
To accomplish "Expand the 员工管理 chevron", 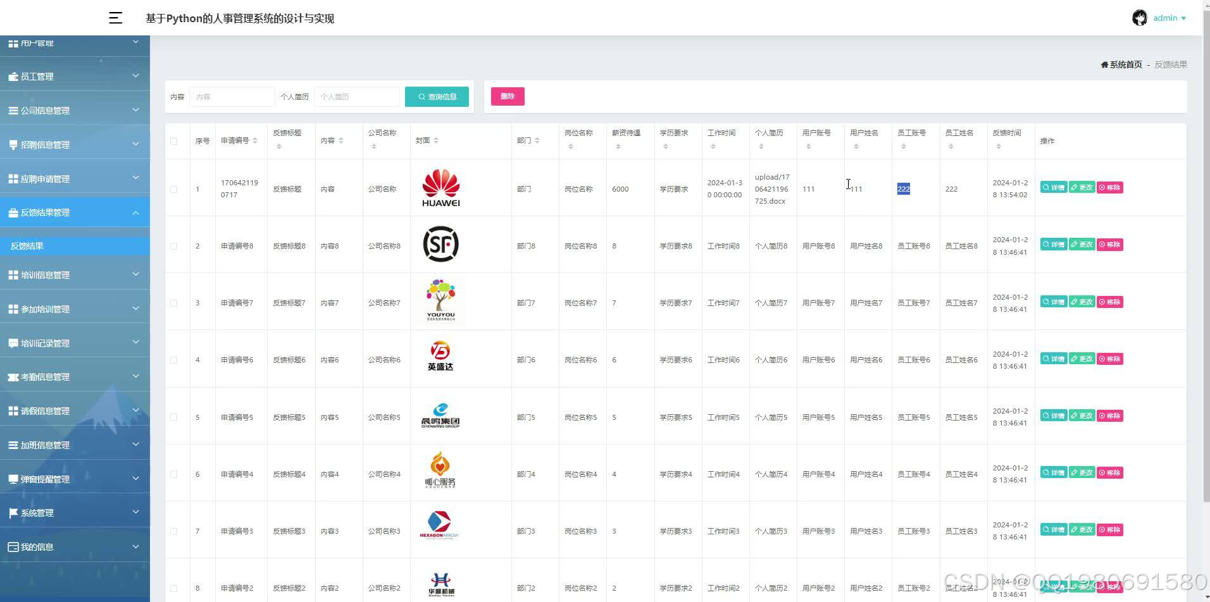I will click(x=135, y=76).
